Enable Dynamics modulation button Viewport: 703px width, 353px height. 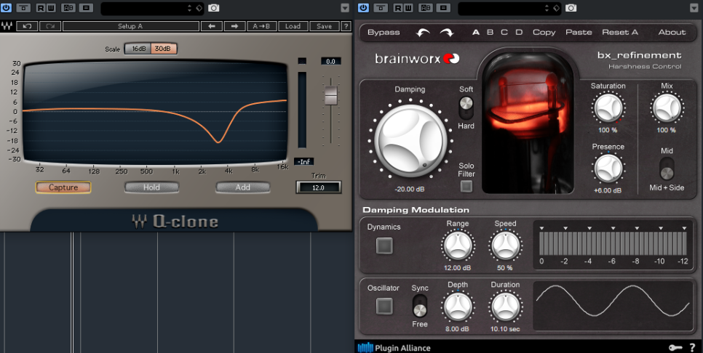pyautogui.click(x=384, y=246)
